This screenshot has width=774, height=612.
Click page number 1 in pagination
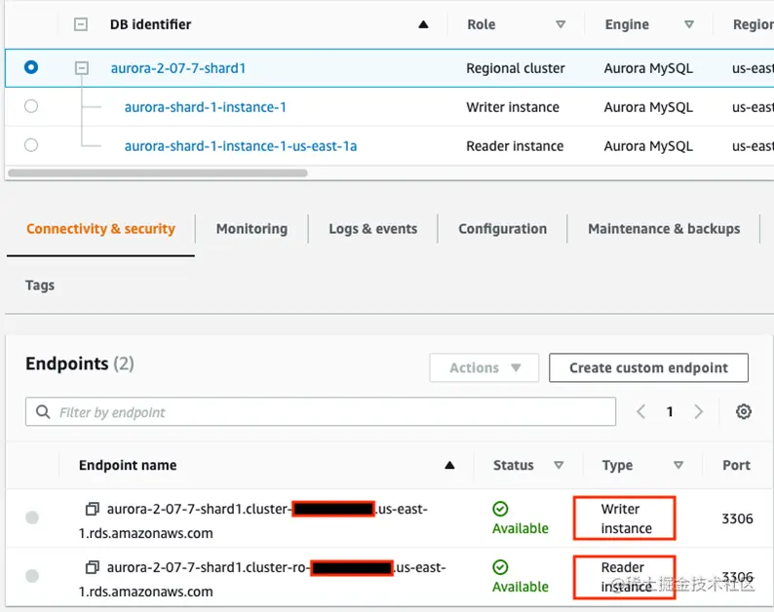(670, 411)
